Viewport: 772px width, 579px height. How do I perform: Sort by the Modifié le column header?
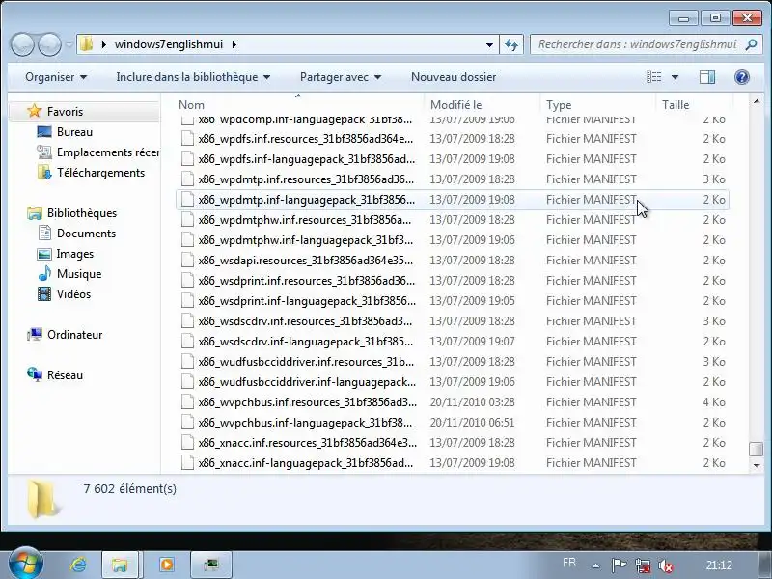[x=482, y=105]
